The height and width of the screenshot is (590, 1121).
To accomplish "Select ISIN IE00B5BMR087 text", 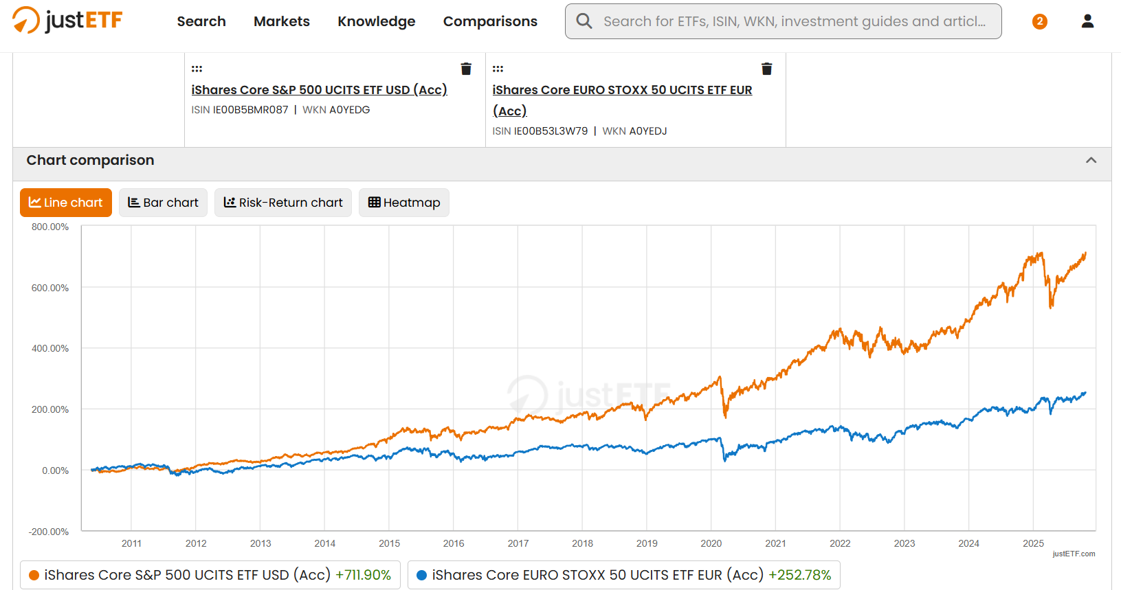I will point(240,110).
